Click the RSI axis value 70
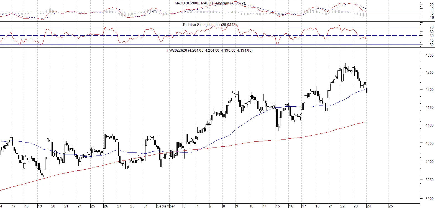 [x=432, y=27]
